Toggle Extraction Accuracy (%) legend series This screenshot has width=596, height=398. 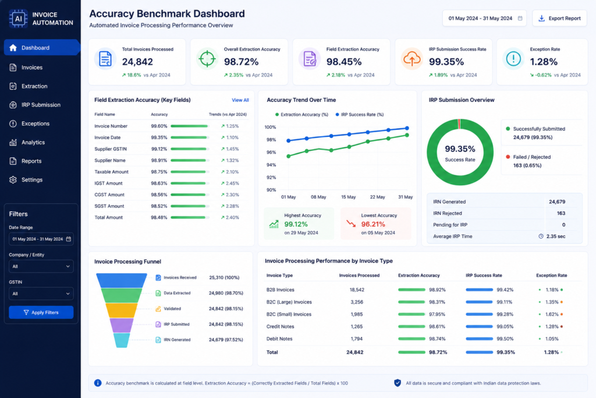(301, 115)
